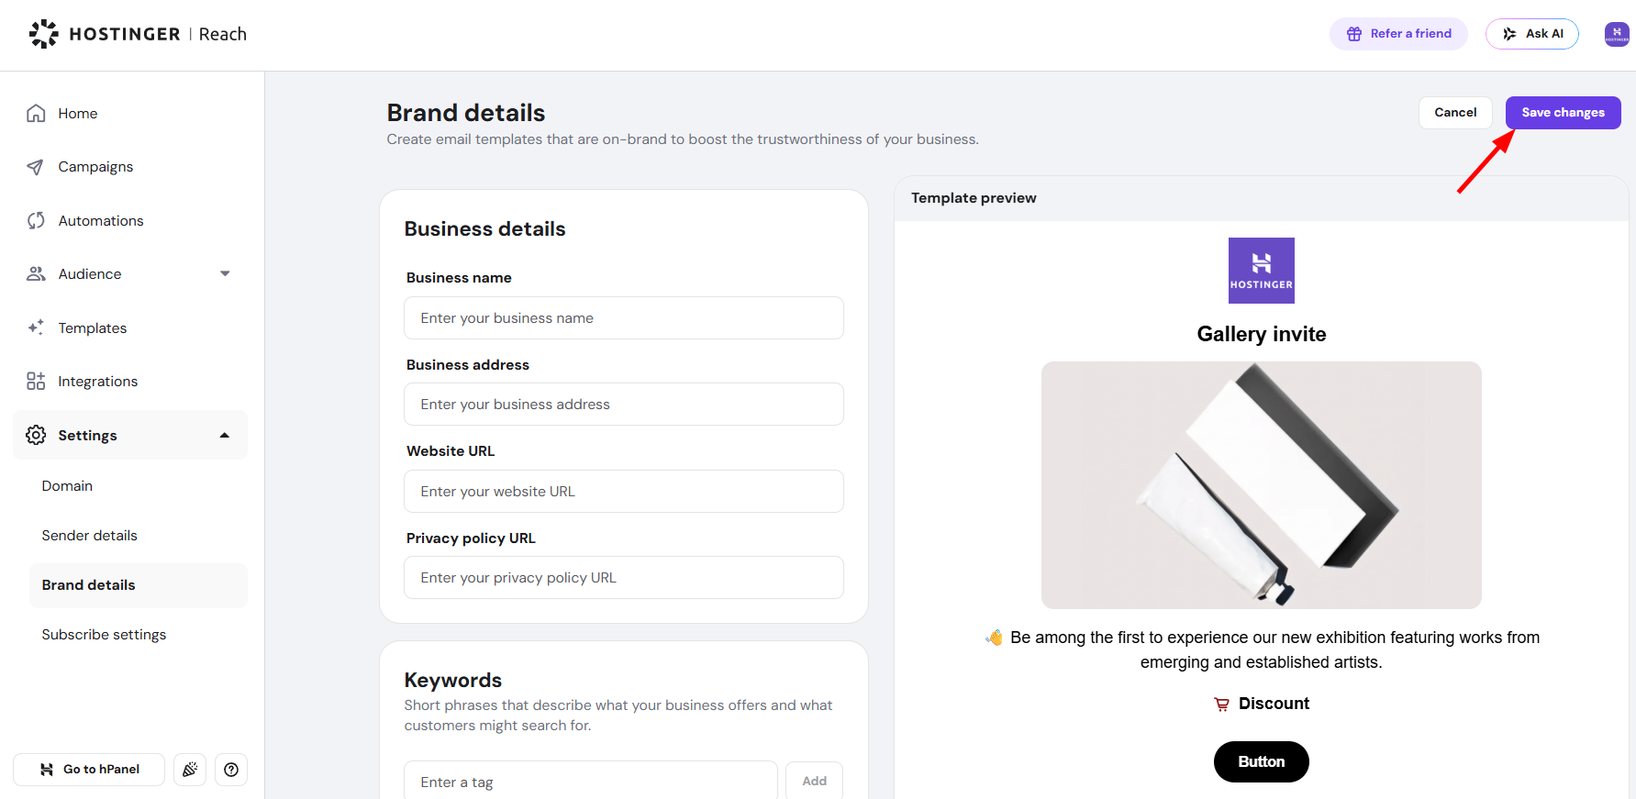
Task: Open the Domain settings page
Action: [x=67, y=486]
